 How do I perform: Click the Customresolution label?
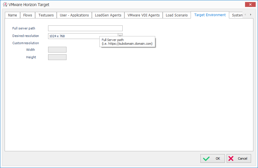click(26, 43)
